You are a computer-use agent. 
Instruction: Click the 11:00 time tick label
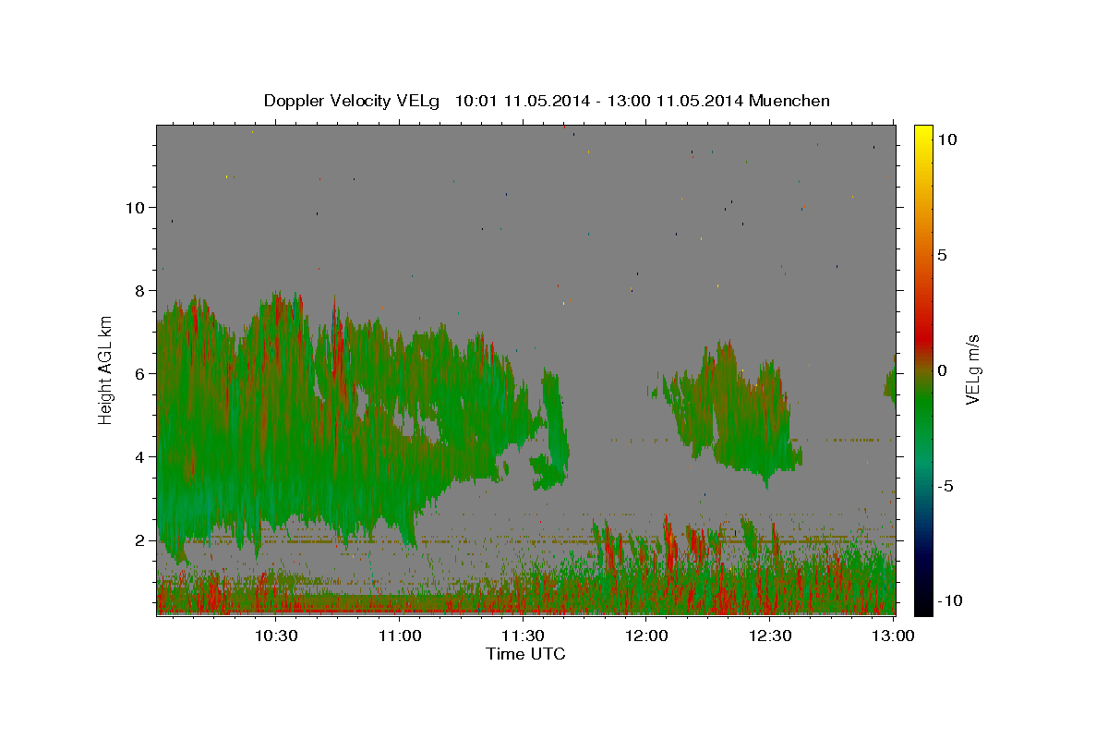(401, 636)
